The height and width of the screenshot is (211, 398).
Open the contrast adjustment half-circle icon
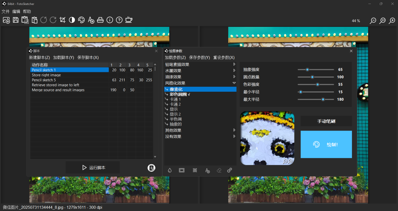pyautogui.click(x=72, y=20)
